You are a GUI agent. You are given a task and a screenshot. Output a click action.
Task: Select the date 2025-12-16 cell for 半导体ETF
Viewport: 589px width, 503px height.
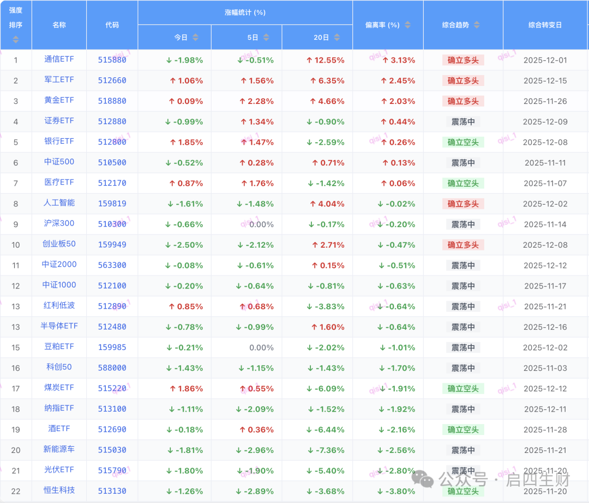tap(544, 327)
